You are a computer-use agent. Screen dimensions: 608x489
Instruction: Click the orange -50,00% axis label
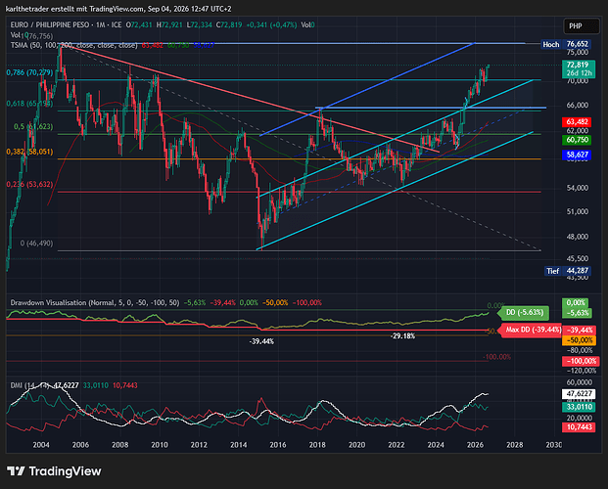click(x=580, y=340)
